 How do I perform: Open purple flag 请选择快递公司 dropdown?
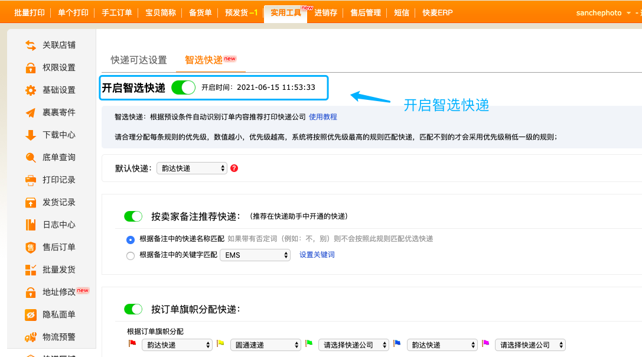[x=530, y=345]
